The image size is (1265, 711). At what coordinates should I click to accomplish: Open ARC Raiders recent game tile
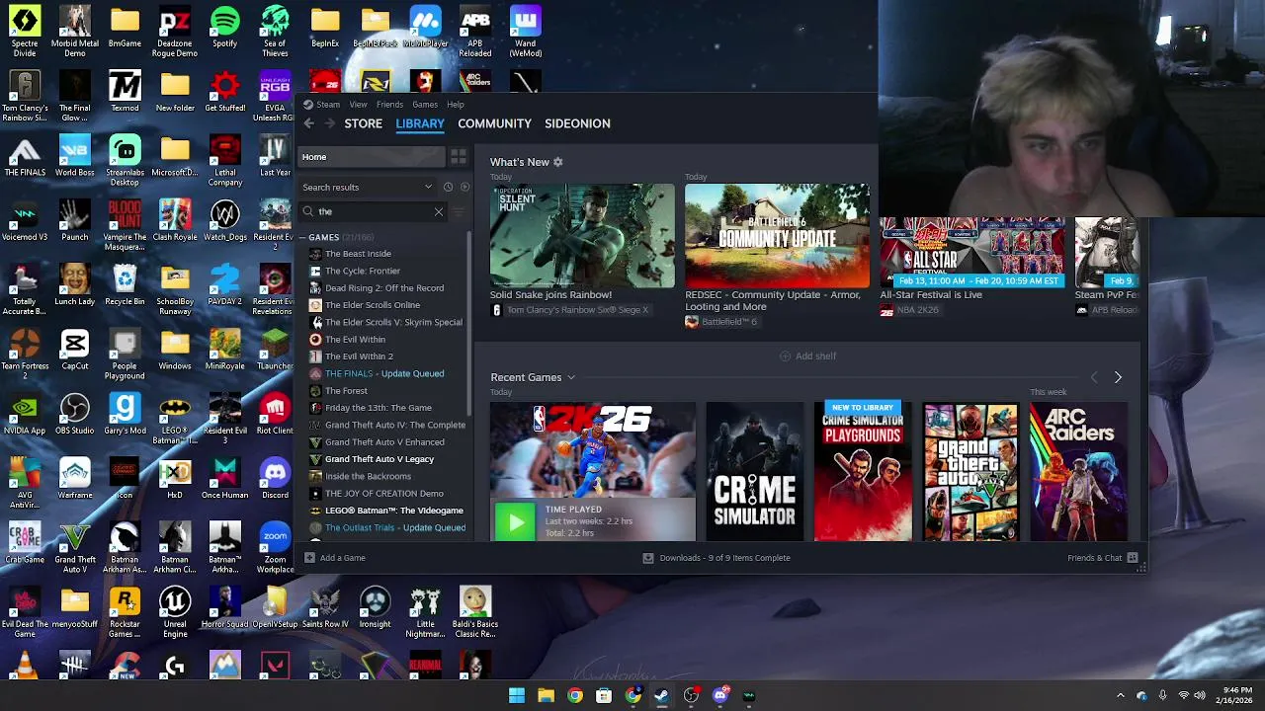point(1078,472)
